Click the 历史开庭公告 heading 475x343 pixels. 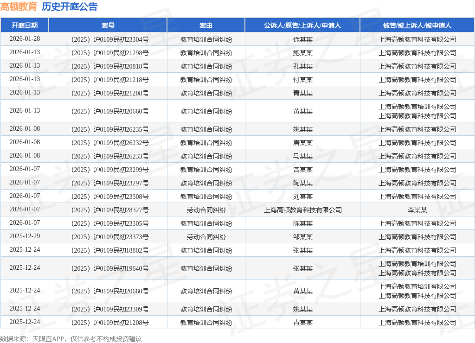coord(70,6)
